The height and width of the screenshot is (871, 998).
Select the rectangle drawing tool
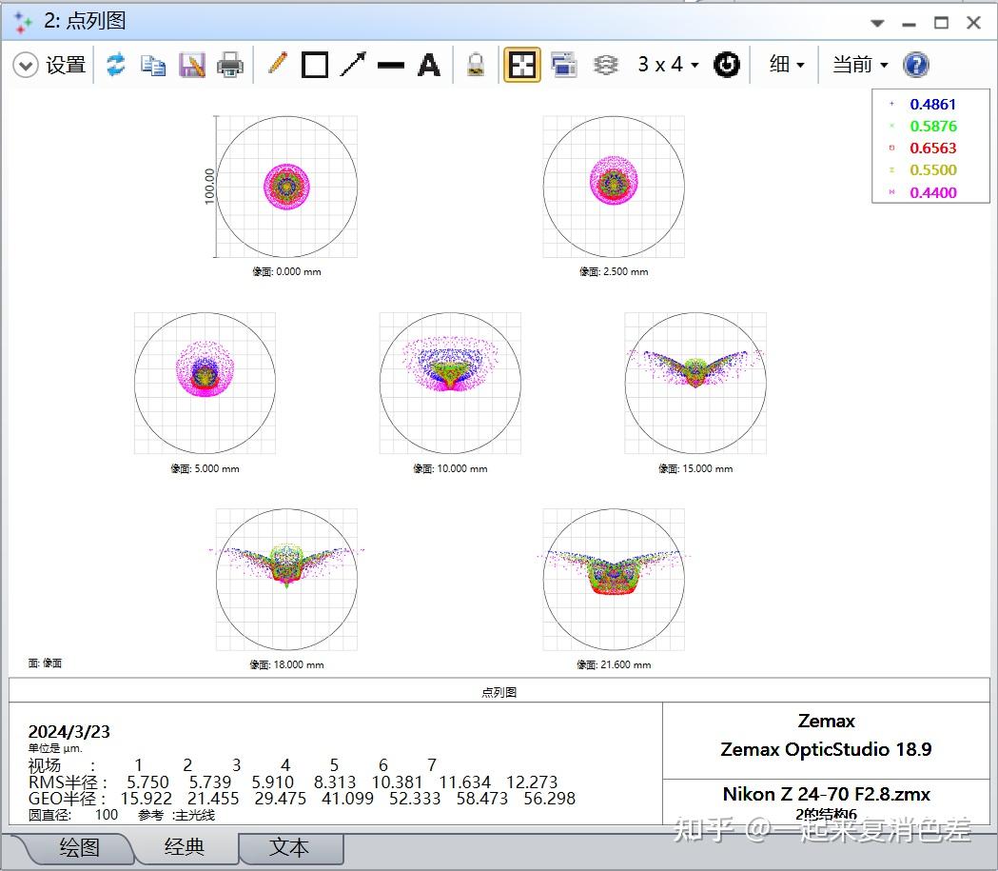coord(315,65)
